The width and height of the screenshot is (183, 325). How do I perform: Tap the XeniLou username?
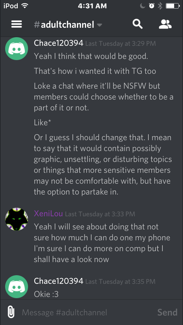pyautogui.click(x=48, y=213)
